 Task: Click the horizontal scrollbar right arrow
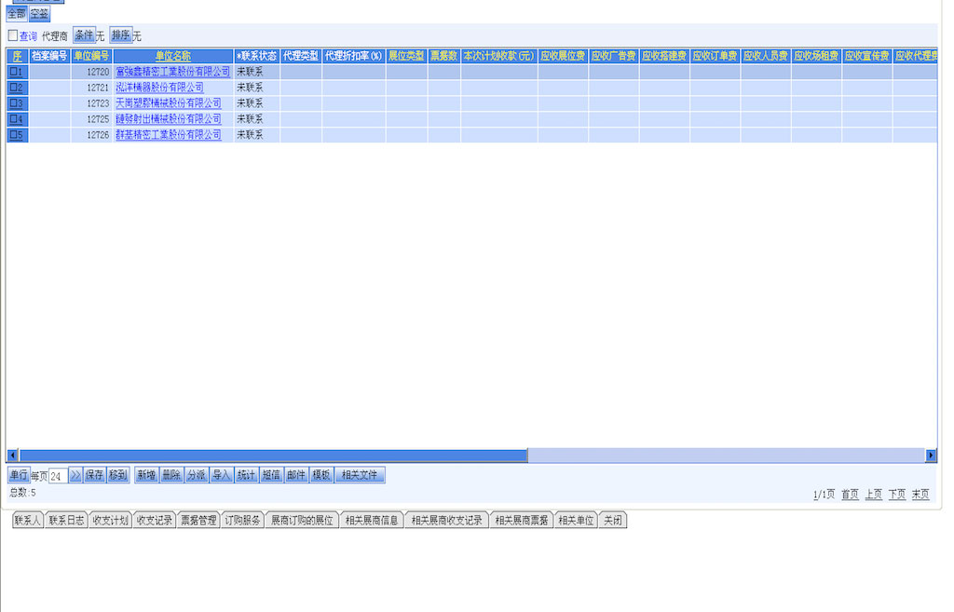click(x=931, y=456)
